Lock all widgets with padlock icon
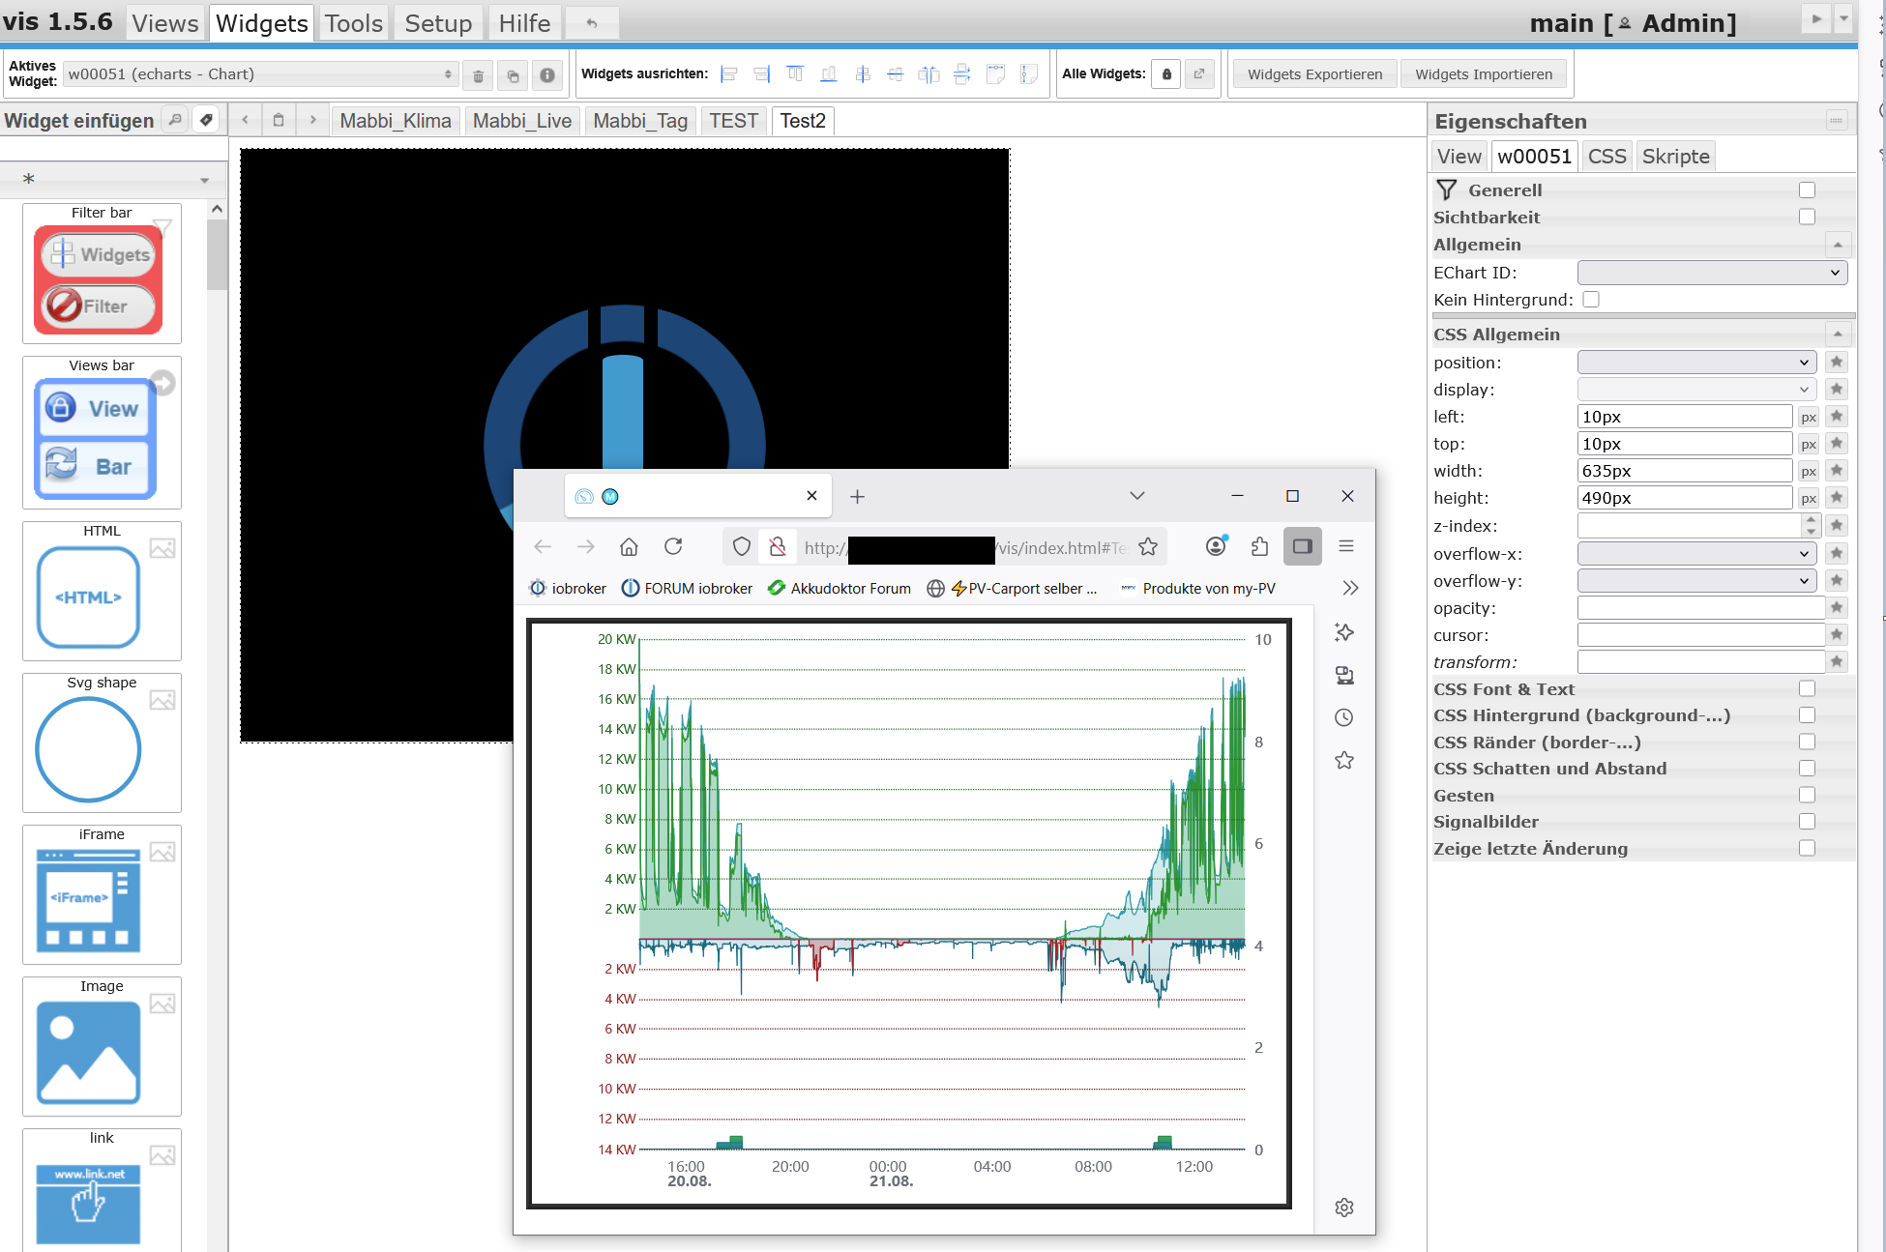 1166,74
